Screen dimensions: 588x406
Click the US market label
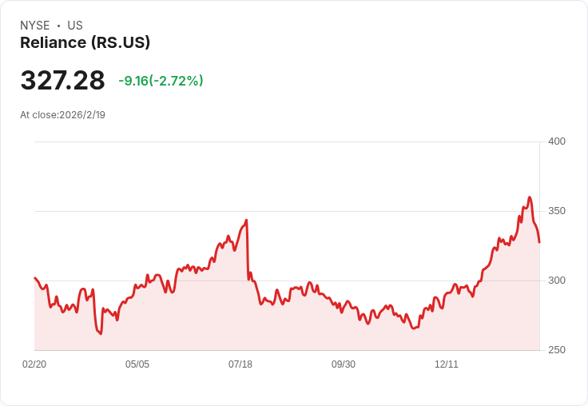(x=75, y=26)
